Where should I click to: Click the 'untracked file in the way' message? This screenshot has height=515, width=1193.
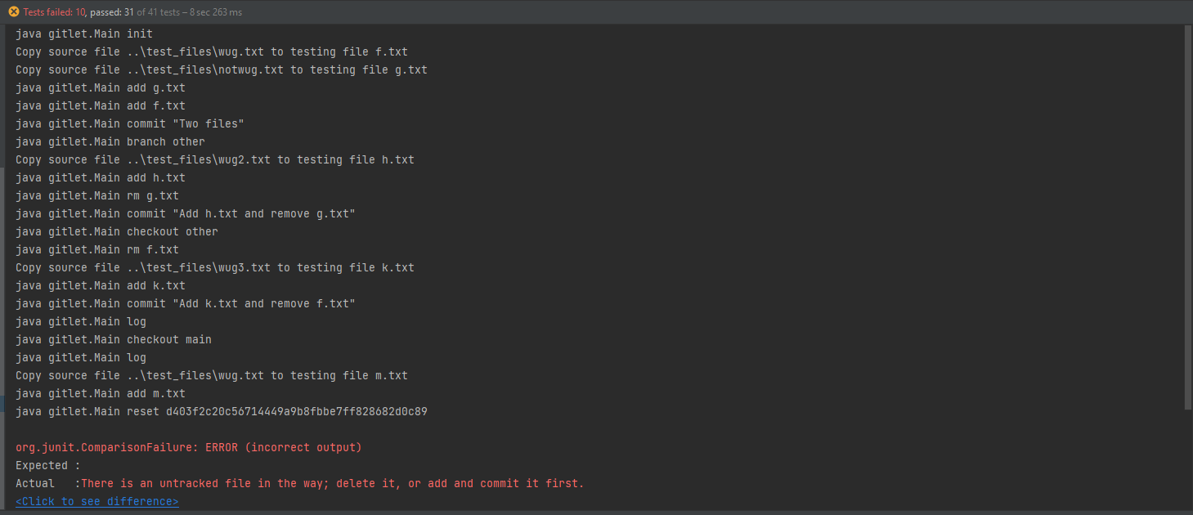click(332, 483)
